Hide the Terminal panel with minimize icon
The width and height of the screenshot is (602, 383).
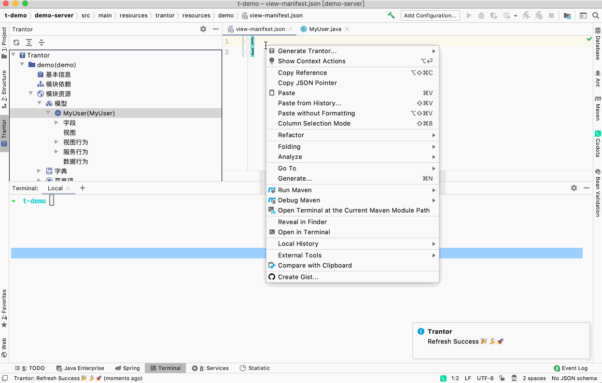587,188
